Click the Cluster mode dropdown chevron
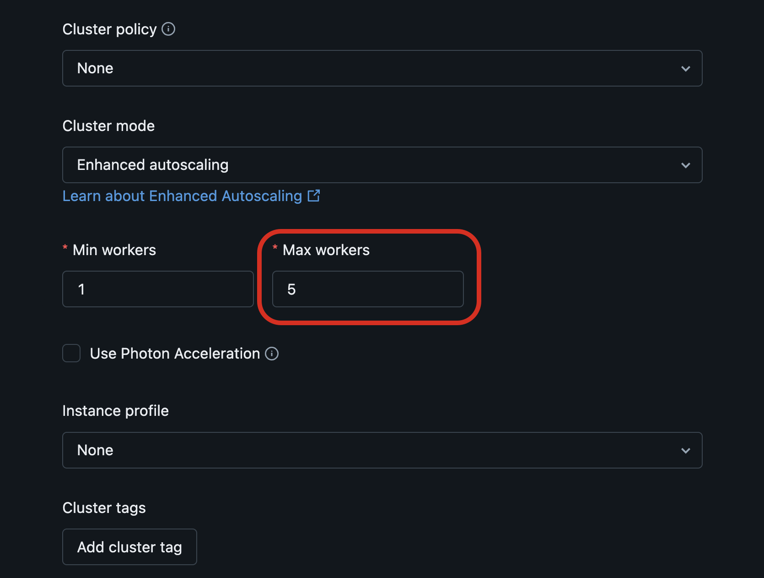 (x=686, y=165)
